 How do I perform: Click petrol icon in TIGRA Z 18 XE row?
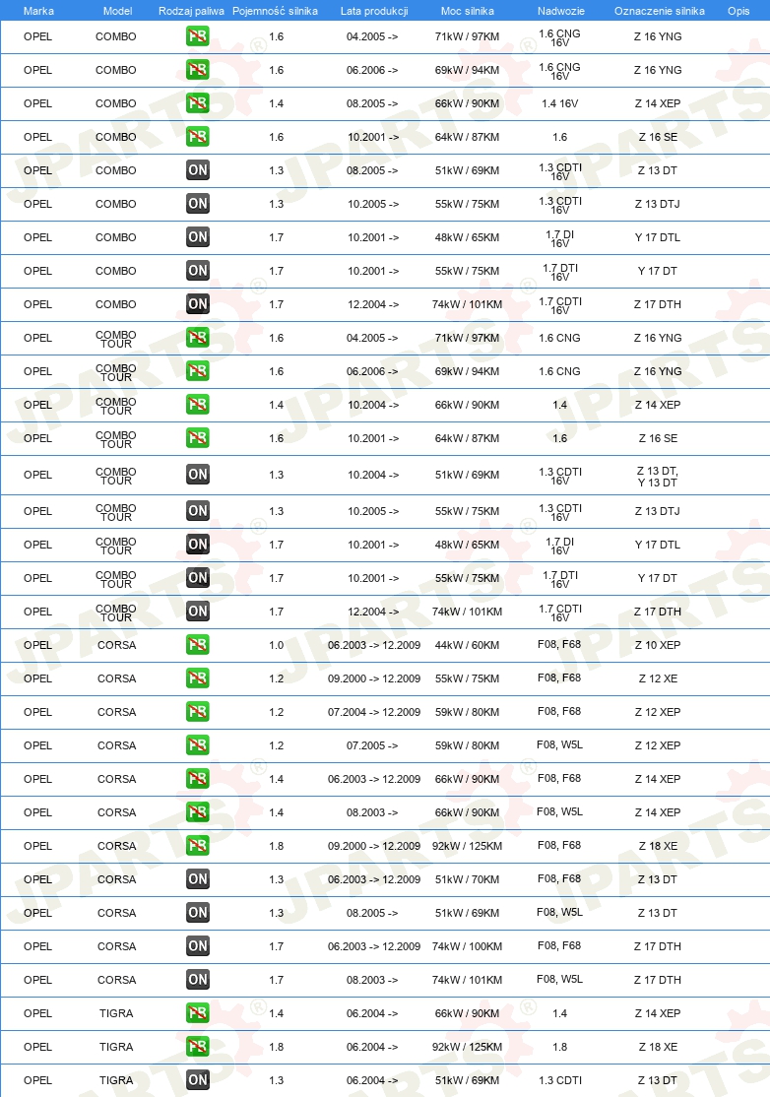(198, 1047)
